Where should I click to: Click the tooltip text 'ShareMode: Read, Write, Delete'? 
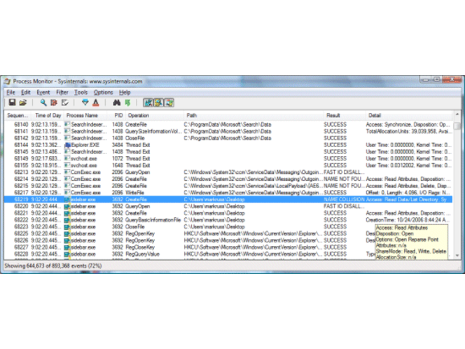(x=411, y=252)
